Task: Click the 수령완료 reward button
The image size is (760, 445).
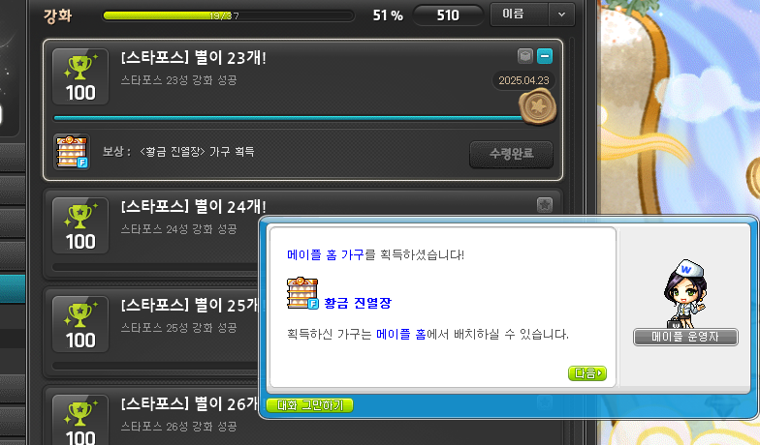Action: (512, 155)
